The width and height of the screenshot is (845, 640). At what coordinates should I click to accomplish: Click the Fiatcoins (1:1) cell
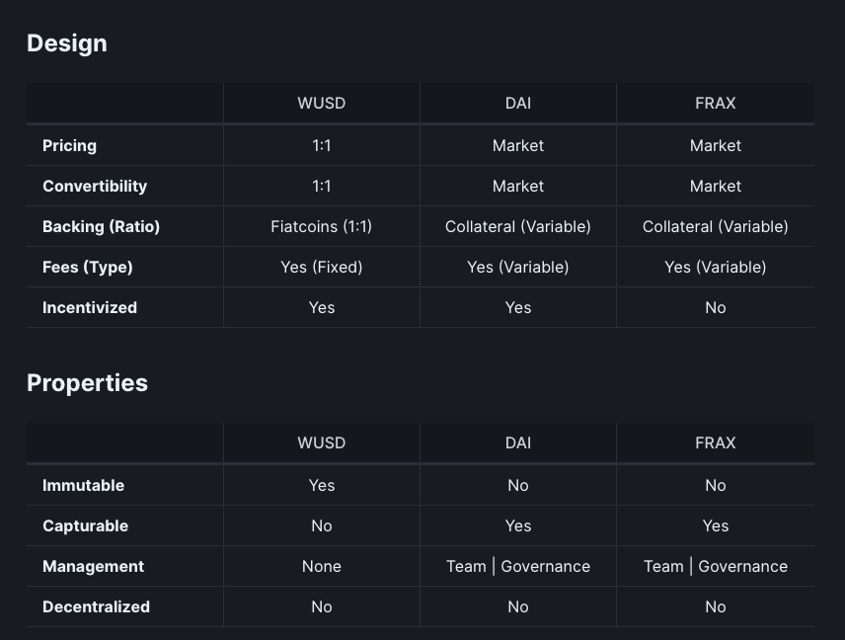[x=322, y=226]
